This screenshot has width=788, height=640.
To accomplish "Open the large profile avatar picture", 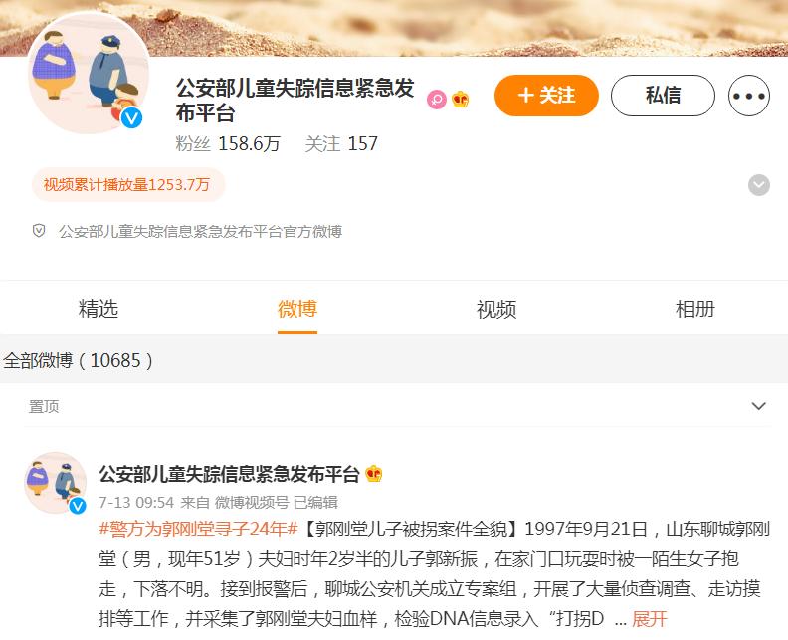I will coord(89,74).
